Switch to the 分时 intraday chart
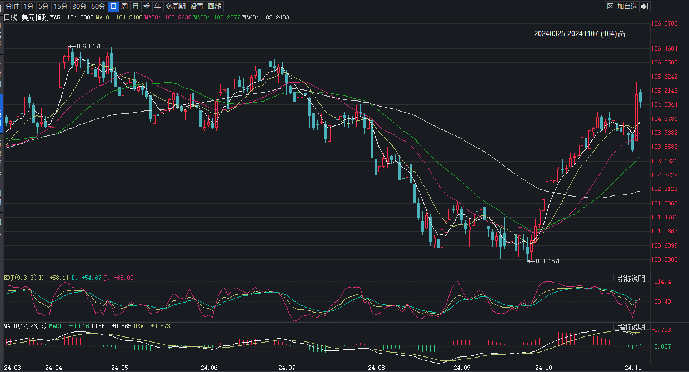Viewport: 689px width, 372px height. 12,7
